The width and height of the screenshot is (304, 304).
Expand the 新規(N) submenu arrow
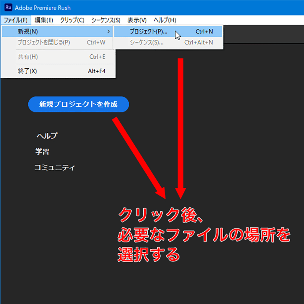pyautogui.click(x=108, y=31)
